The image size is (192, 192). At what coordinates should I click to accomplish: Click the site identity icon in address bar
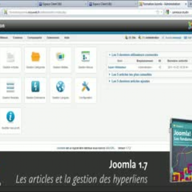pyautogui.click(x=5, y=12)
